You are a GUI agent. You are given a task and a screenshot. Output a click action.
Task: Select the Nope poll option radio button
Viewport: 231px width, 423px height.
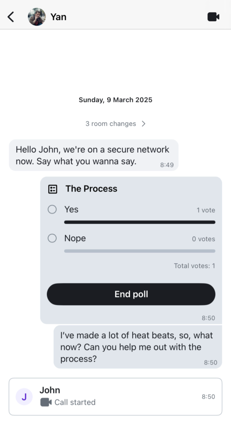[52, 238]
